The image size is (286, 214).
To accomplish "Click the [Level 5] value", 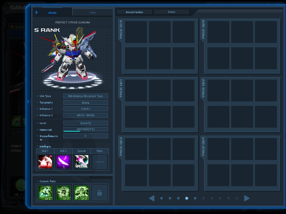I will pyautogui.click(x=85, y=123).
